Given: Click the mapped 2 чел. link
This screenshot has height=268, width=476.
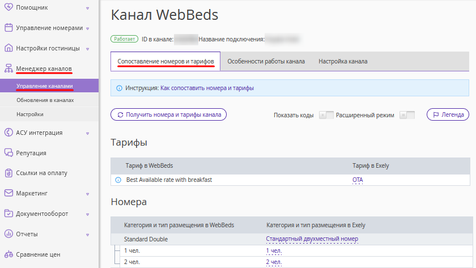Looking at the screenshot, I should tap(274, 262).
